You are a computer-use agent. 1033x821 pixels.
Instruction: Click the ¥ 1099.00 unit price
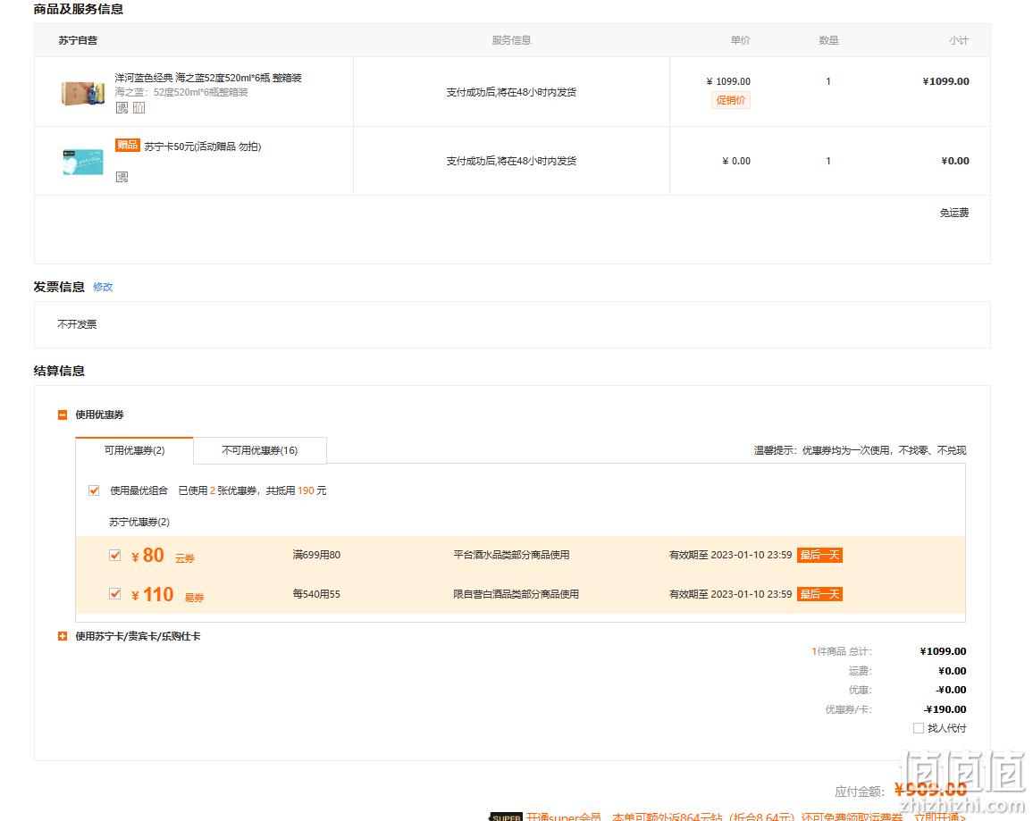coord(728,81)
